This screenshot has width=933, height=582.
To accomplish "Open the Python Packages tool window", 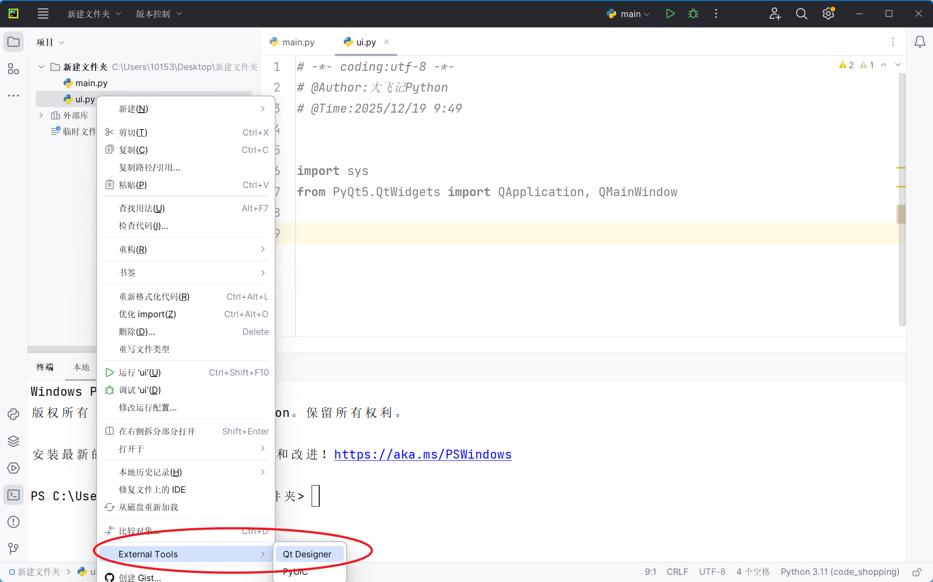I will 13,441.
